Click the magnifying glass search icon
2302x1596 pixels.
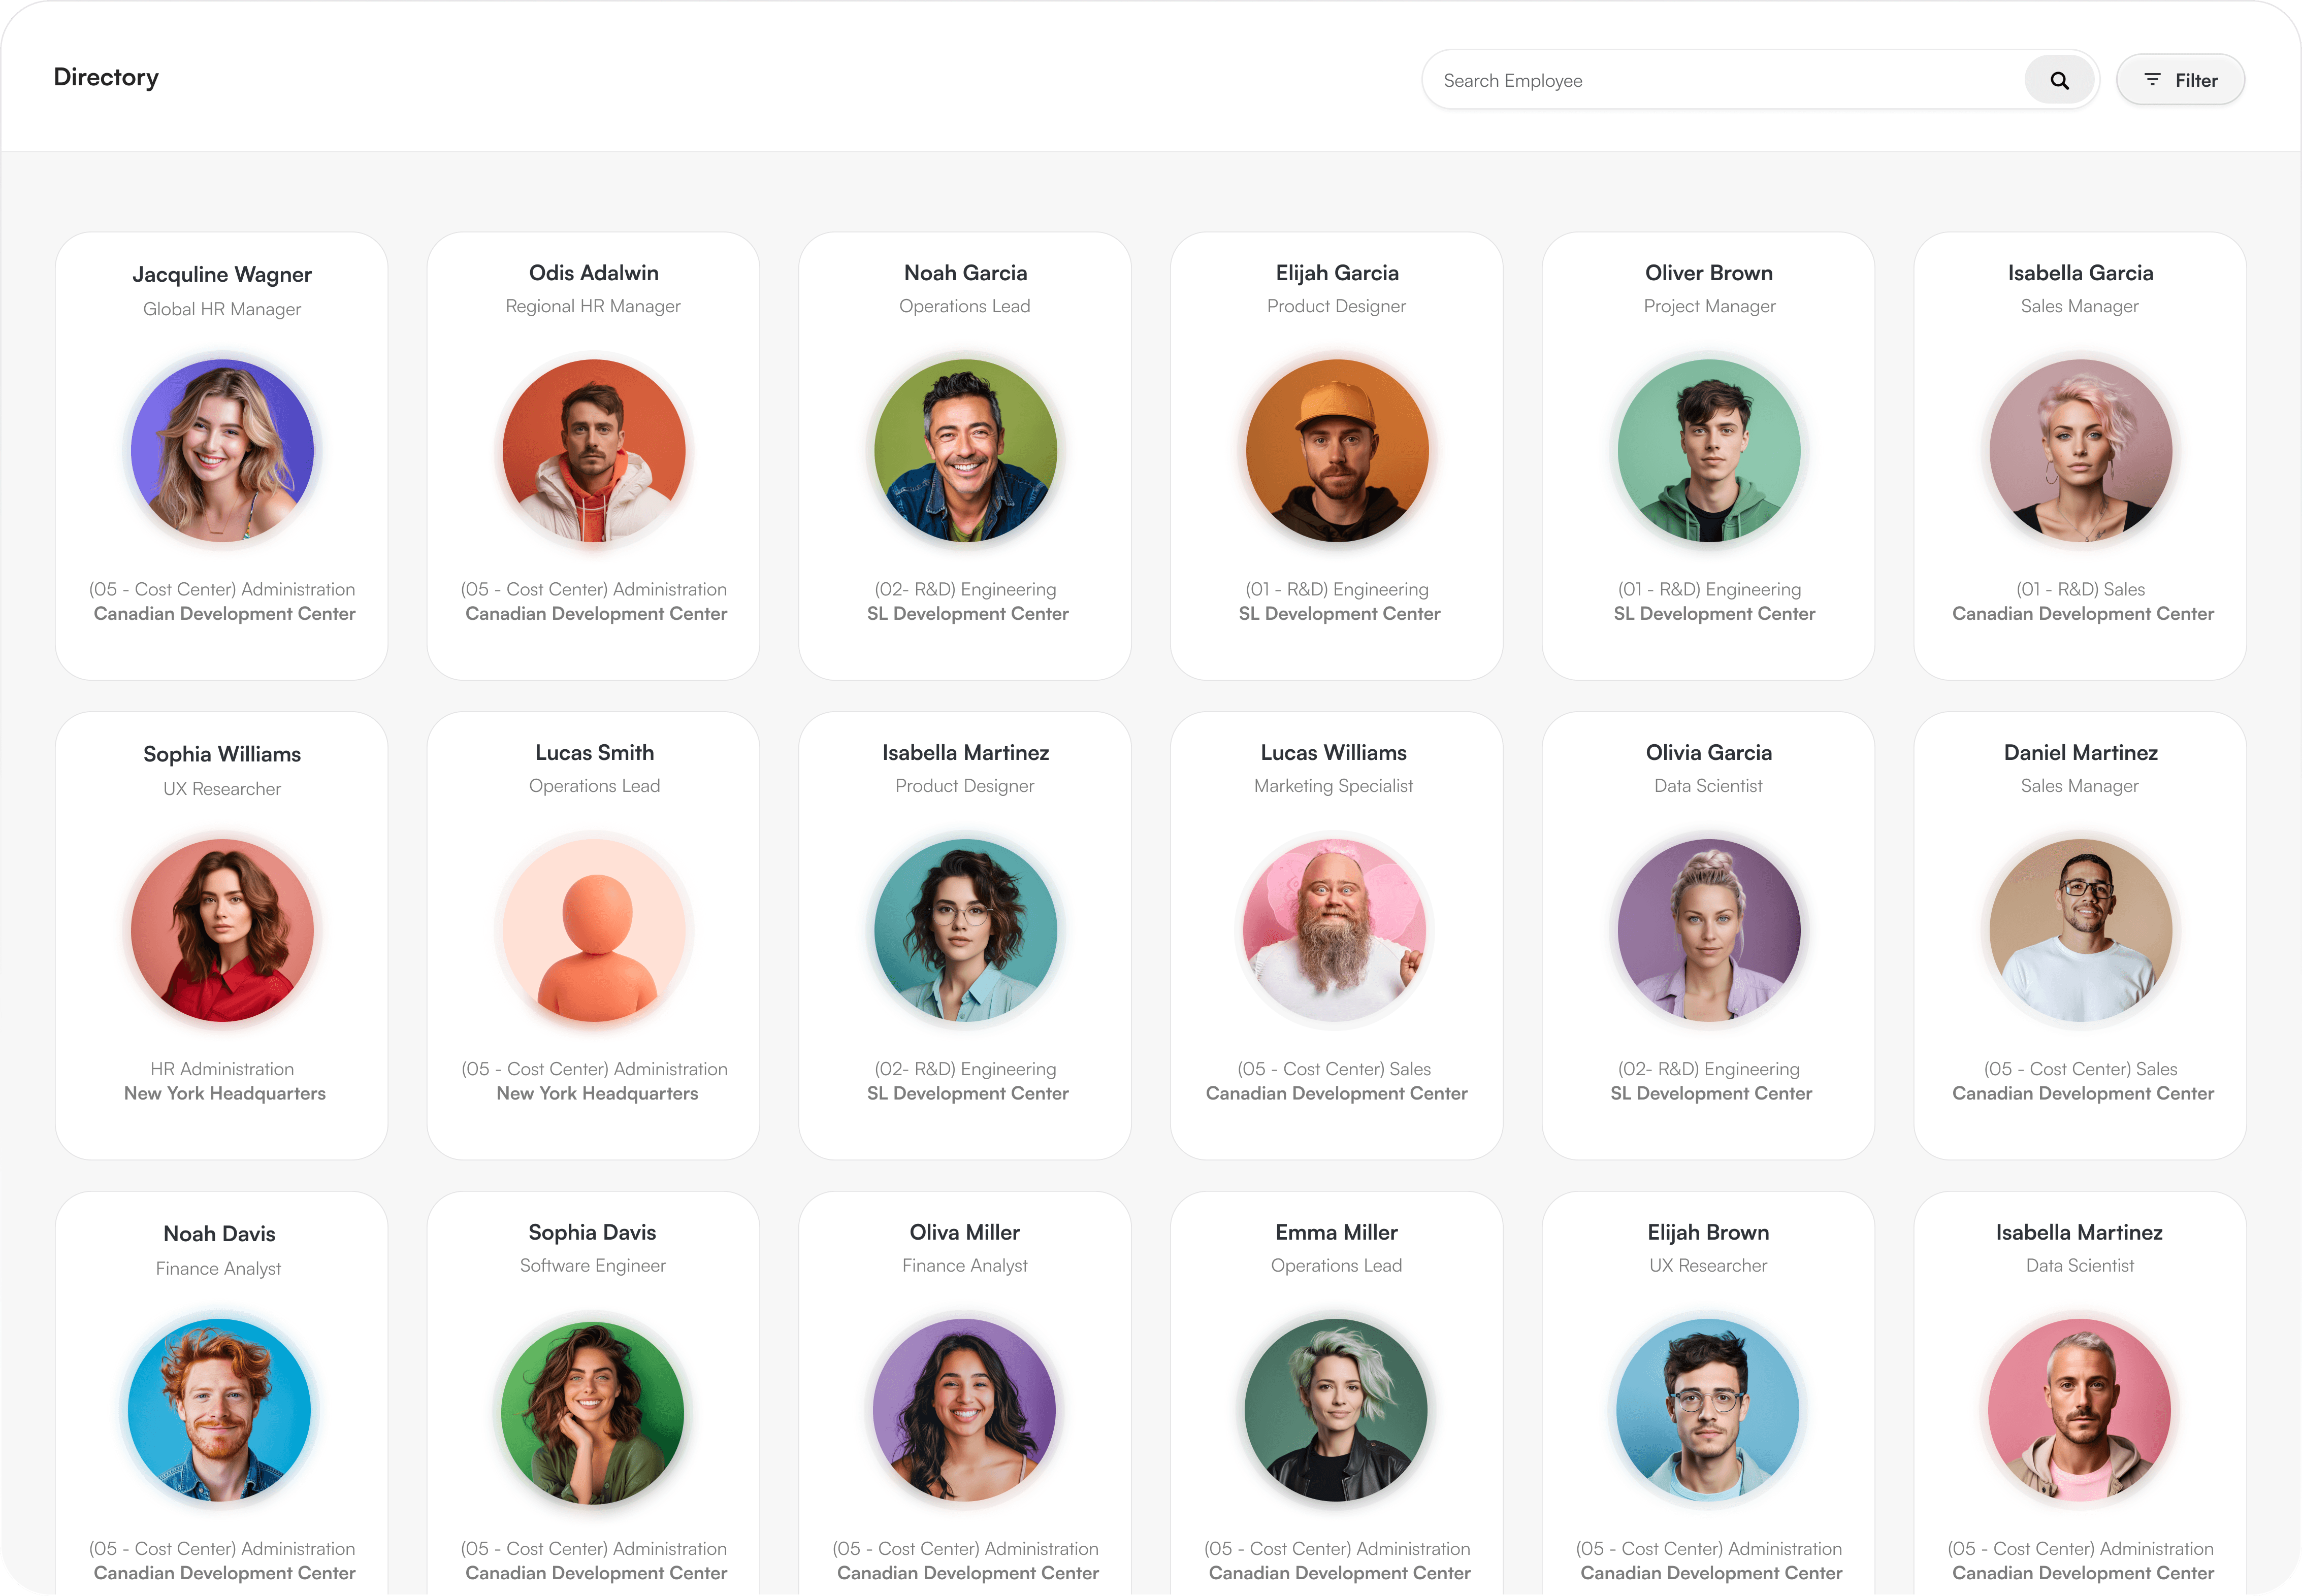coord(2059,80)
